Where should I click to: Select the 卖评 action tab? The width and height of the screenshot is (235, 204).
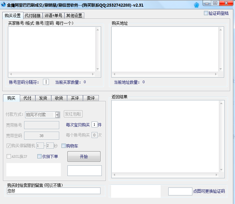point(91,98)
